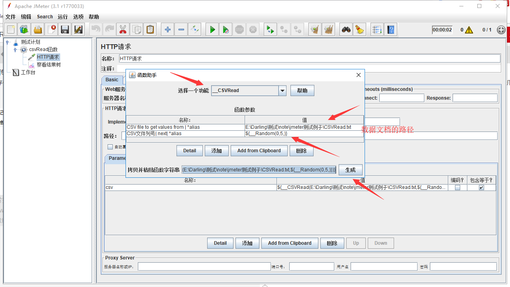This screenshot has height=287, width=510.
Task: Select HTTP请求 in the test tree
Action: (48, 57)
